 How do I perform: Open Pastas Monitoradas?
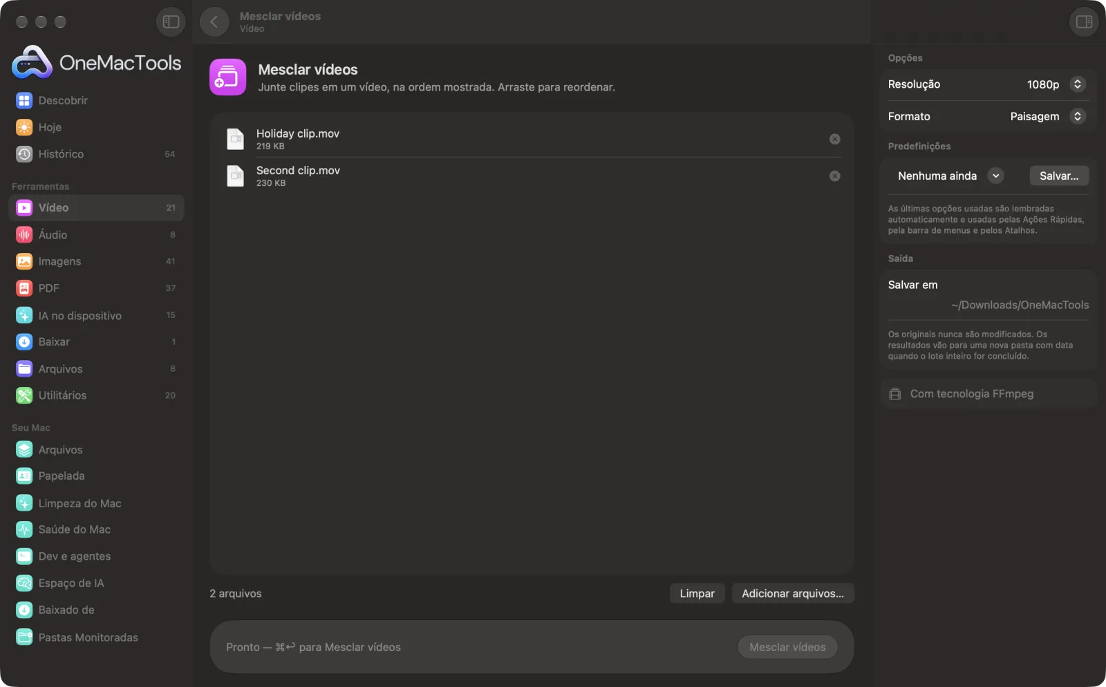click(x=96, y=637)
